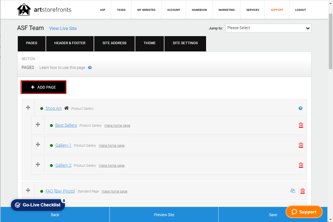The width and height of the screenshot is (333, 222).
Task: Click the help icon next to Learn how text
Action: 89,67
